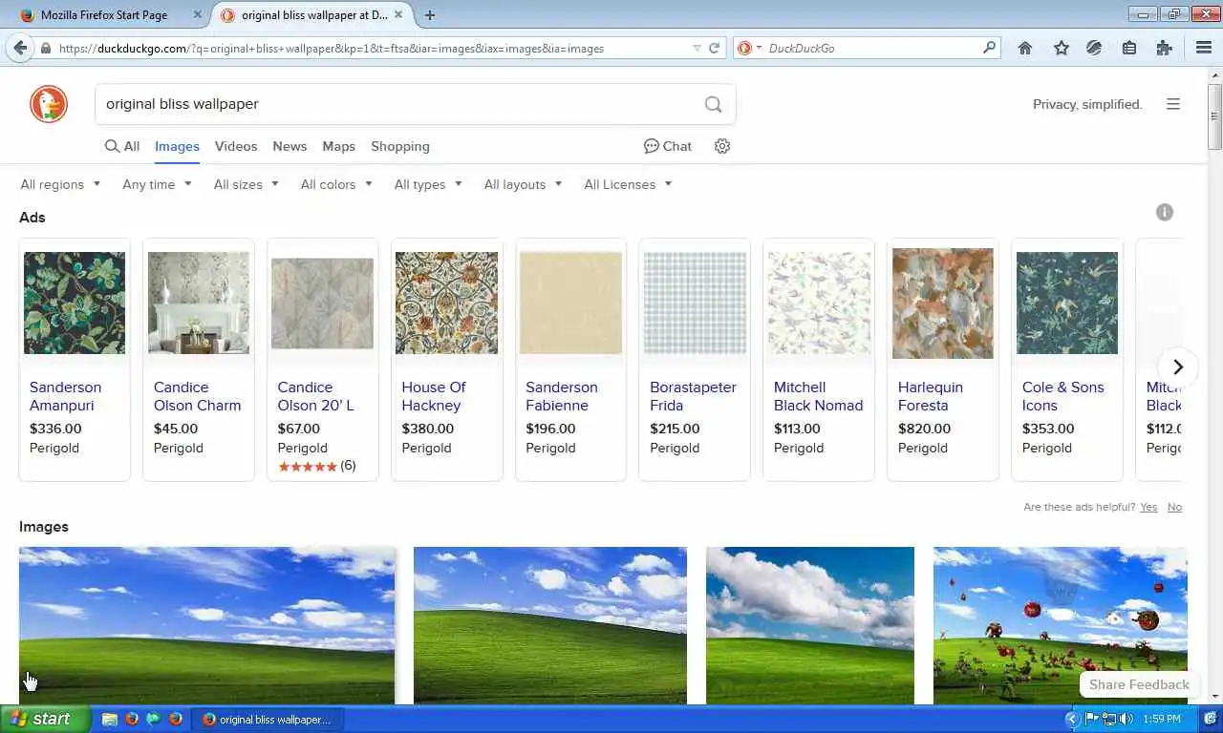1223x733 pixels.
Task: Click the original bliss wallpaper taskbar button
Action: 267,720
